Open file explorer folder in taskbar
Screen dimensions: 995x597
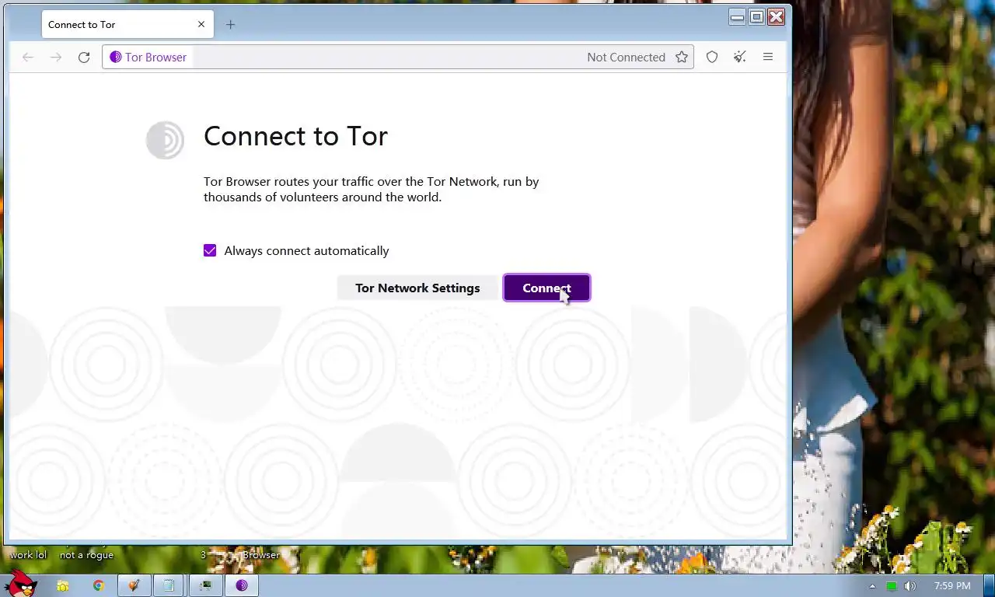tap(63, 586)
